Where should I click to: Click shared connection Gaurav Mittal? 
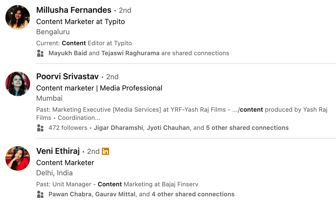point(115,194)
